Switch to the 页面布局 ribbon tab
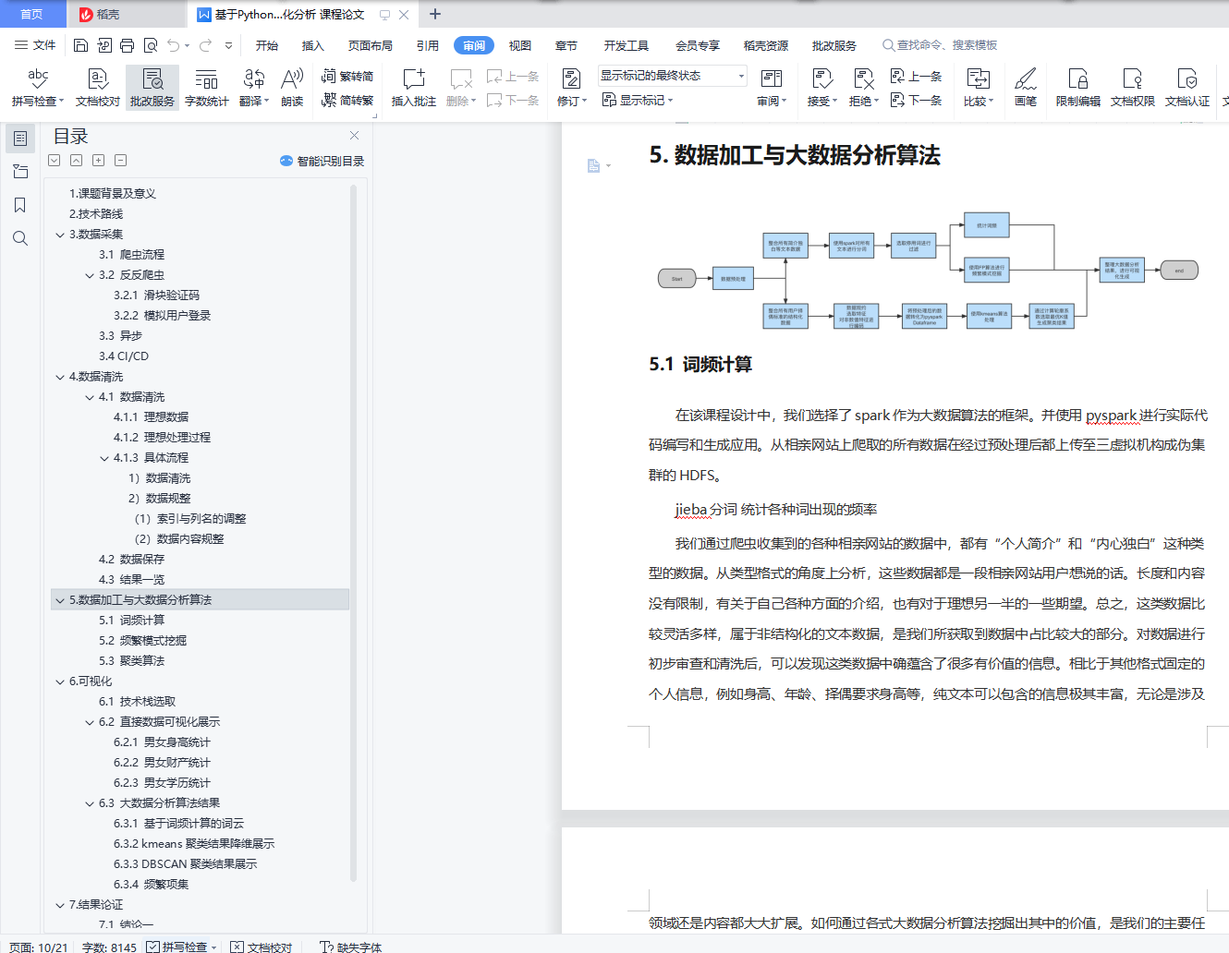1229x953 pixels. (371, 45)
